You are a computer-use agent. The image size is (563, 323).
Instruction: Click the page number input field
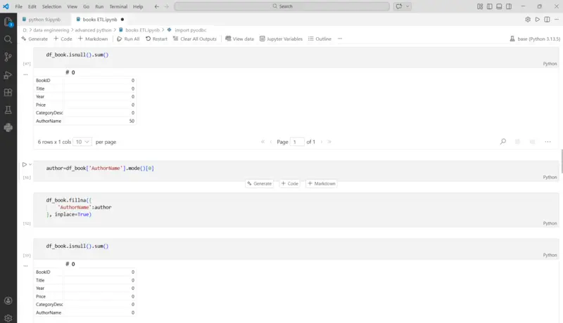[297, 142]
